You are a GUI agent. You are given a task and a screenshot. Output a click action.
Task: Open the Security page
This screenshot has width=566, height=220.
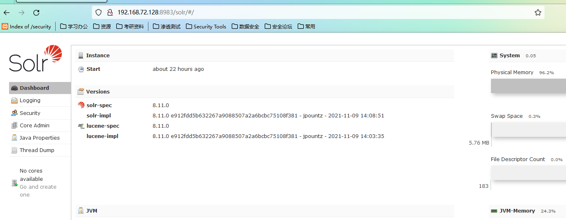click(40, 113)
